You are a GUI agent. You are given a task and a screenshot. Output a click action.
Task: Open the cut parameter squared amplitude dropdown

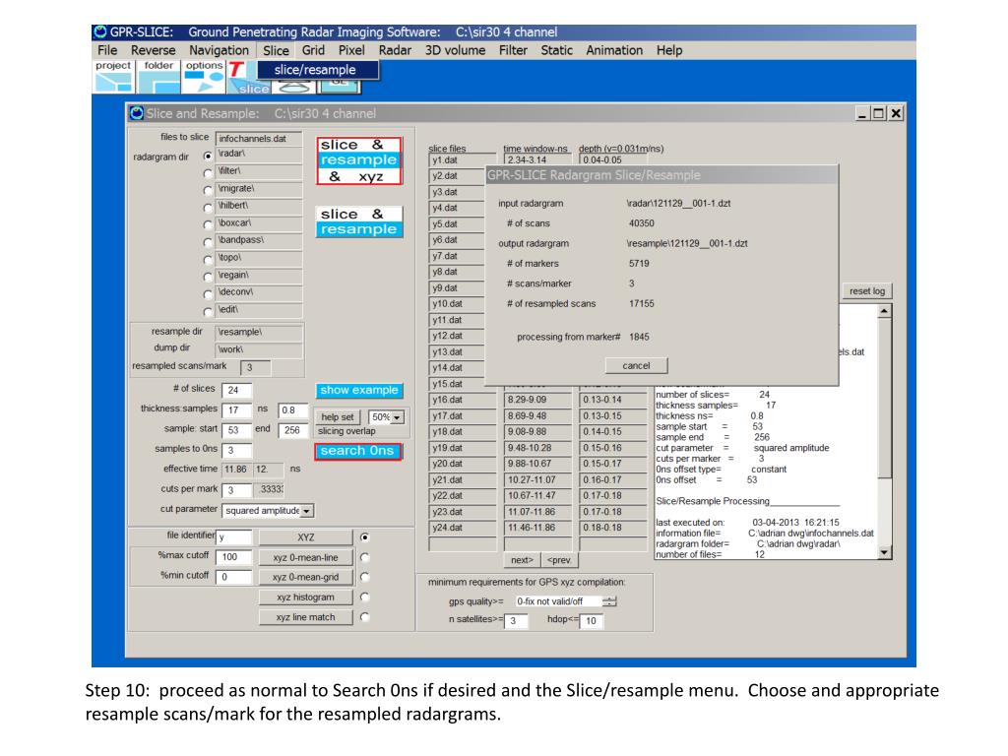[307, 511]
